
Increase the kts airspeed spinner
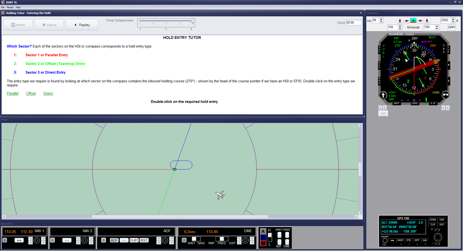pyautogui.click(x=381, y=19)
